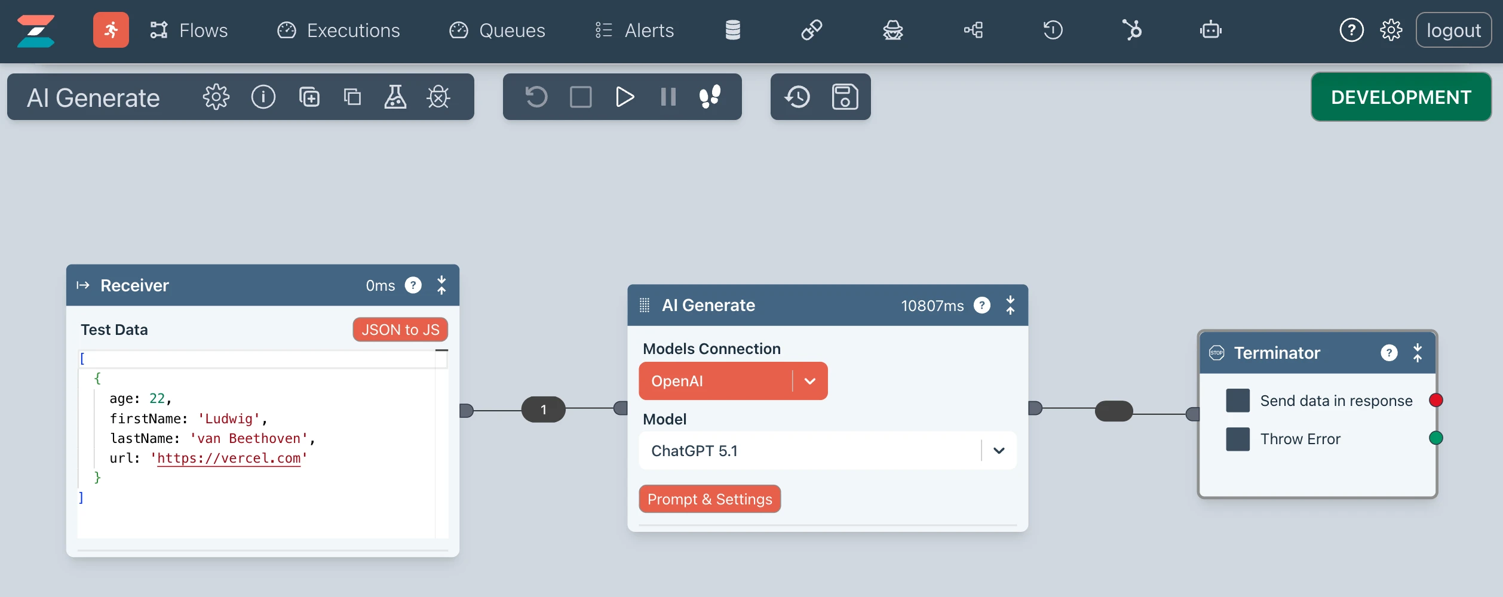Click the JSON to JS button
The image size is (1503, 597).
(x=400, y=330)
